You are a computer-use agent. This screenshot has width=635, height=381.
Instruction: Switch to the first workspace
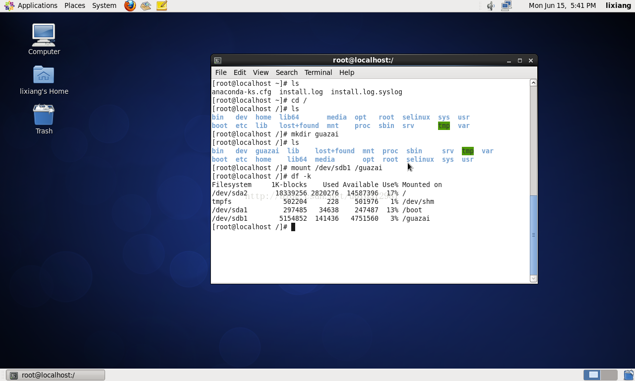[x=592, y=375]
